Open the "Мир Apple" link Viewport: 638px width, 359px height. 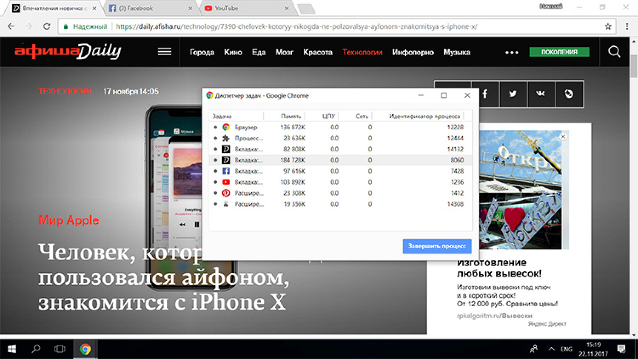pos(68,220)
